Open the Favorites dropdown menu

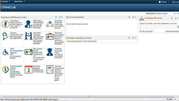(5, 1)
